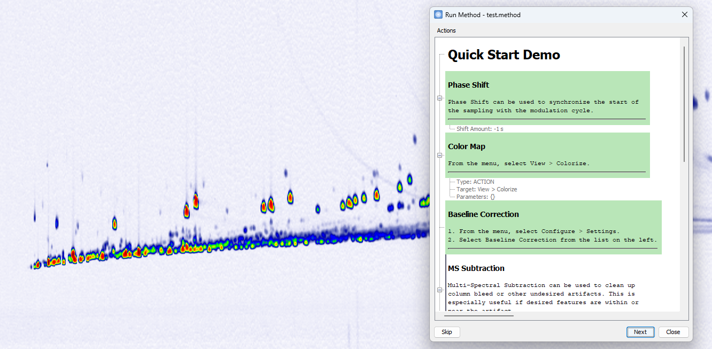Select the Phase Shift step
Viewport: 712px width, 349px height.
(547, 98)
